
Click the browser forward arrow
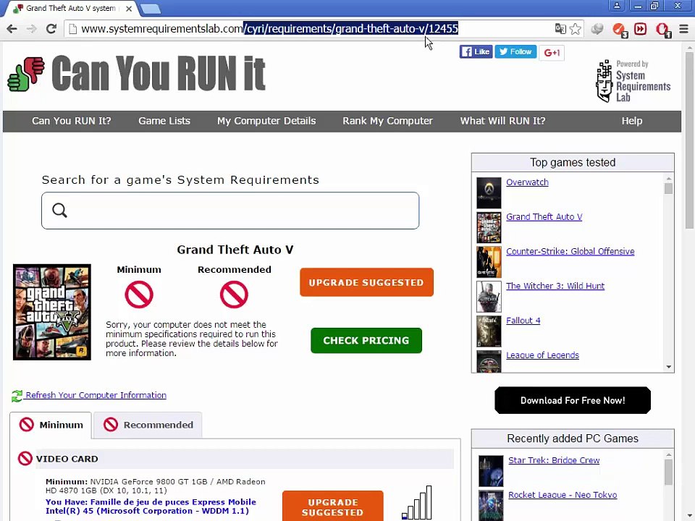pyautogui.click(x=31, y=29)
